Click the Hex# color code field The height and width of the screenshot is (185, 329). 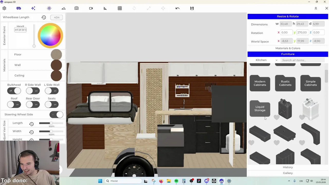coord(21,30)
